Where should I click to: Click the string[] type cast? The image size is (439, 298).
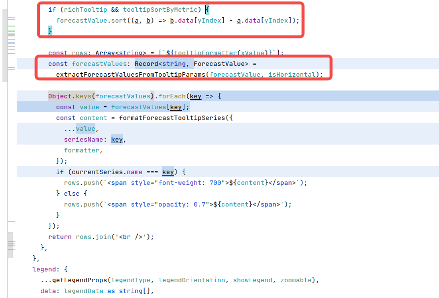[135, 291]
